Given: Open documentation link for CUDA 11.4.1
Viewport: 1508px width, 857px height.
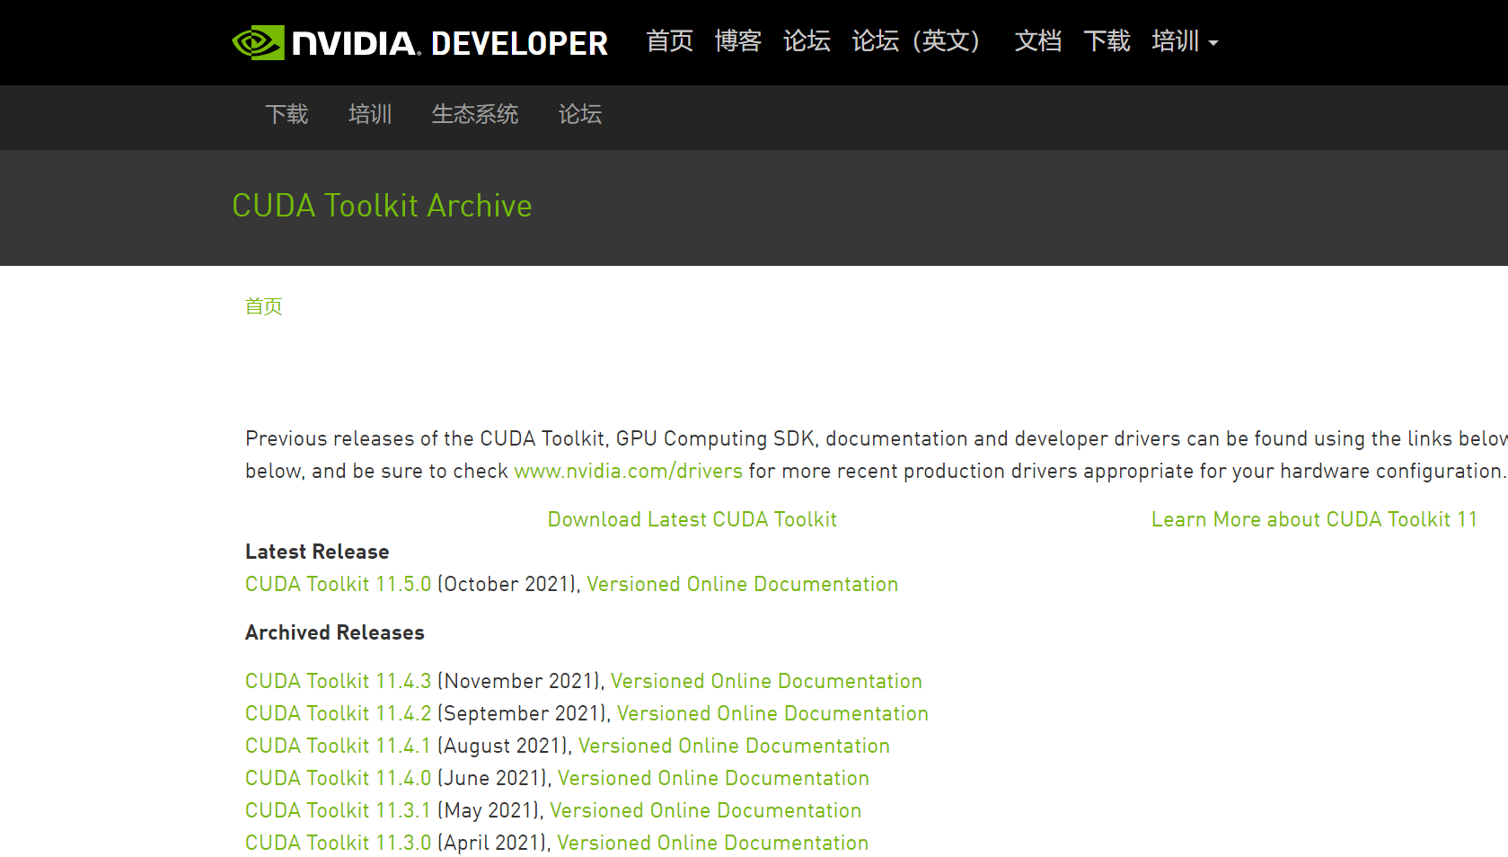Looking at the screenshot, I should 734,746.
